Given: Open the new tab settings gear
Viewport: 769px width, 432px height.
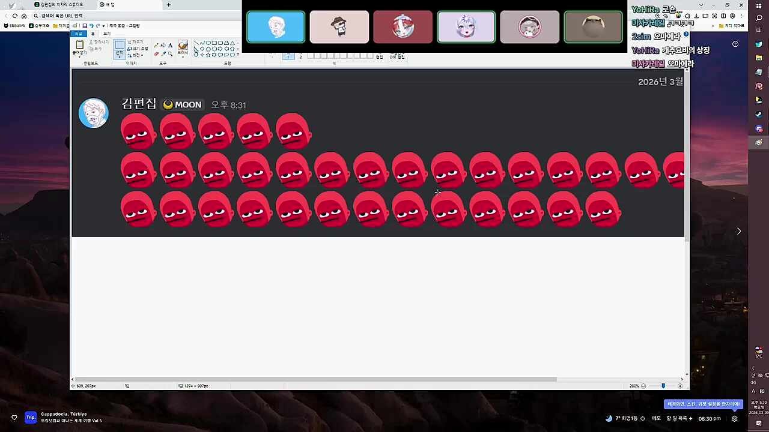Looking at the screenshot, I should 734,419.
